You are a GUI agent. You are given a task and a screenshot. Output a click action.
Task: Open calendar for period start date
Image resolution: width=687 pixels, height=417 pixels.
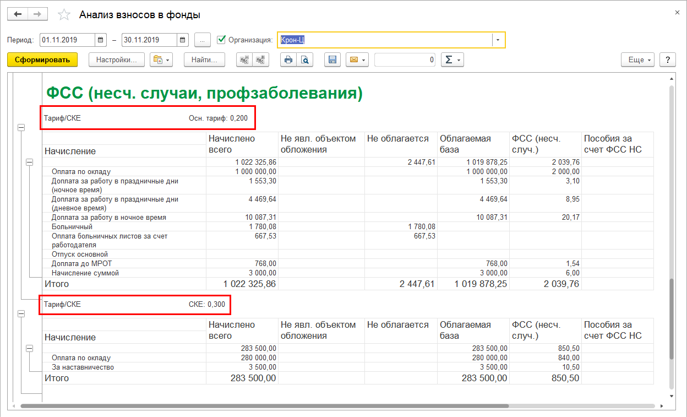click(x=101, y=40)
